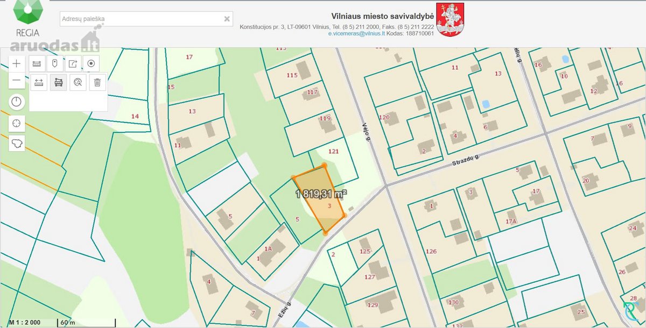Screen dimensions: 646x328
Task: Select parcel number 26
Action: 622,272
